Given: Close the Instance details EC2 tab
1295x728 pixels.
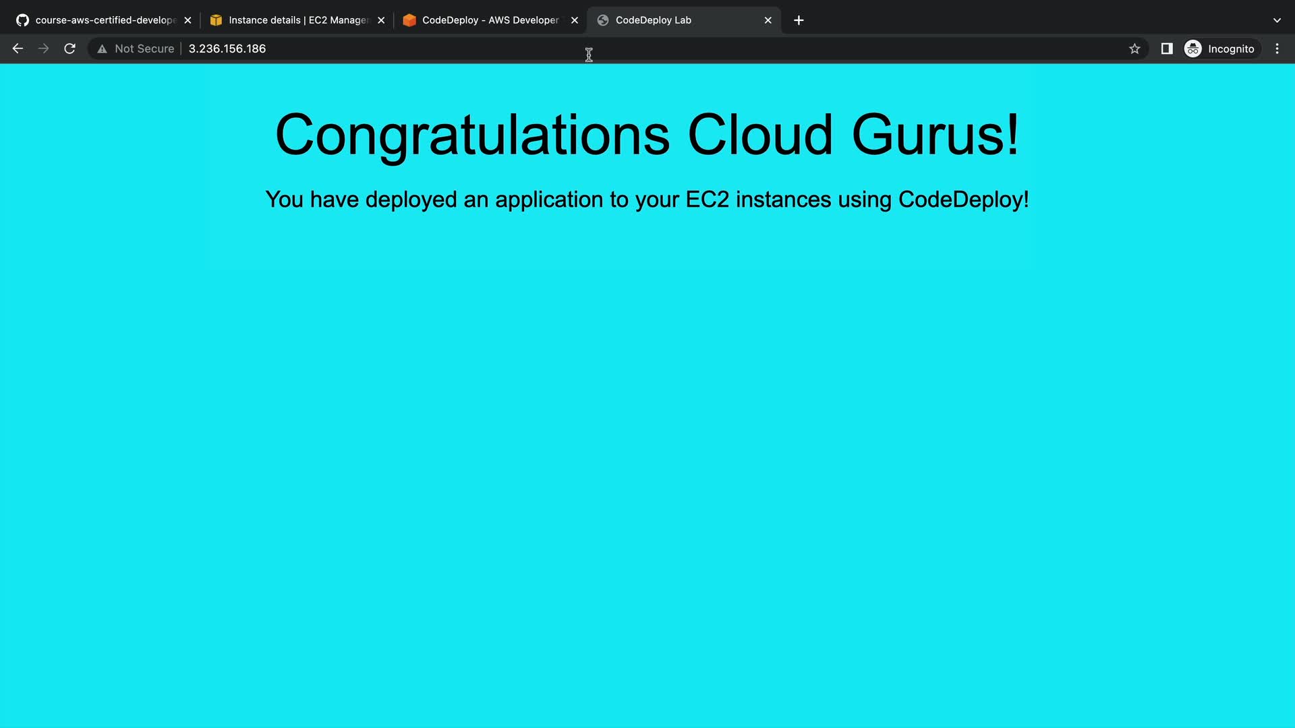Looking at the screenshot, I should pos(381,20).
